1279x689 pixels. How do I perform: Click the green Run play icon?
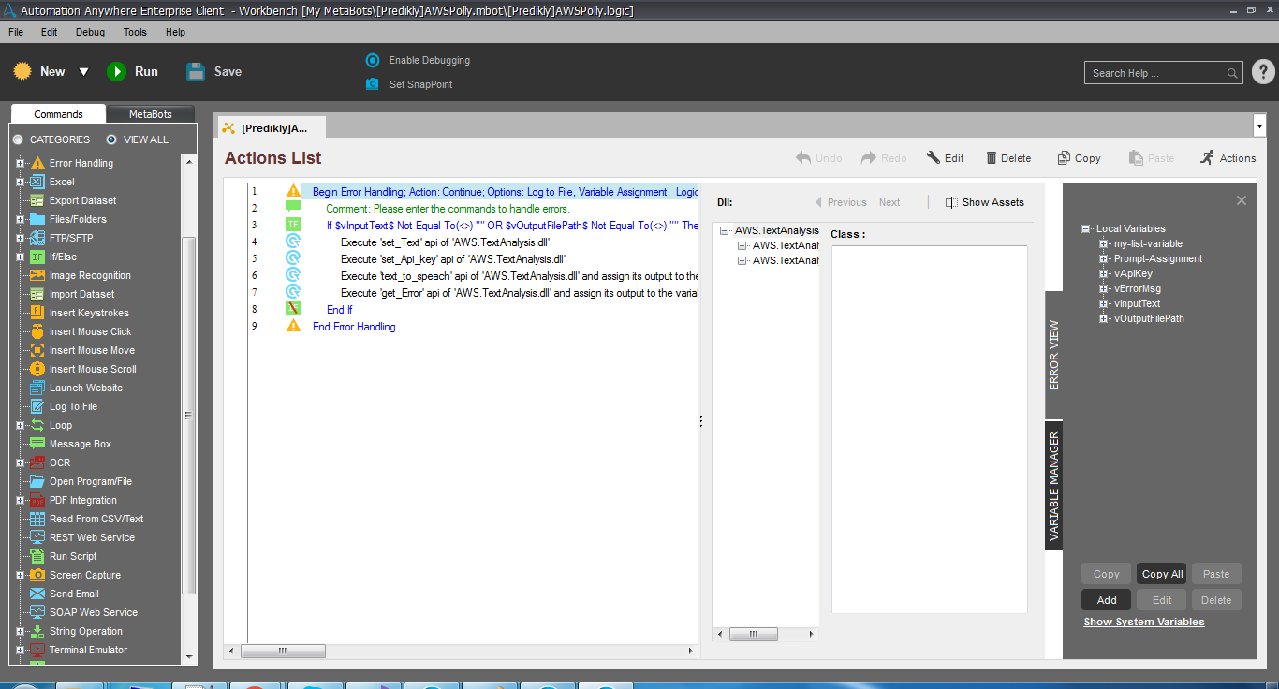pyautogui.click(x=116, y=71)
